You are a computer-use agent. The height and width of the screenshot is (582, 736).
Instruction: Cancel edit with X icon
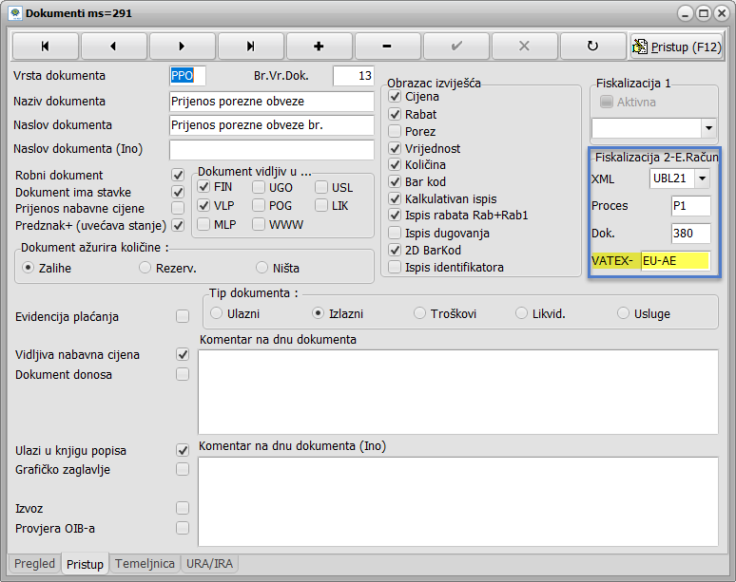pyautogui.click(x=524, y=46)
